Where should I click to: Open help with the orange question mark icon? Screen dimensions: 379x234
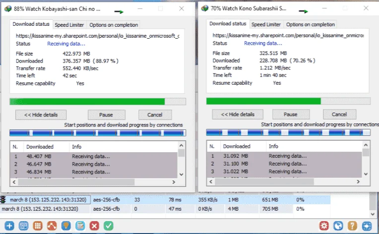coord(352,226)
